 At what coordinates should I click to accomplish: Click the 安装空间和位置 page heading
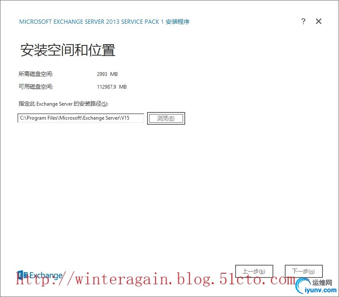click(67, 50)
